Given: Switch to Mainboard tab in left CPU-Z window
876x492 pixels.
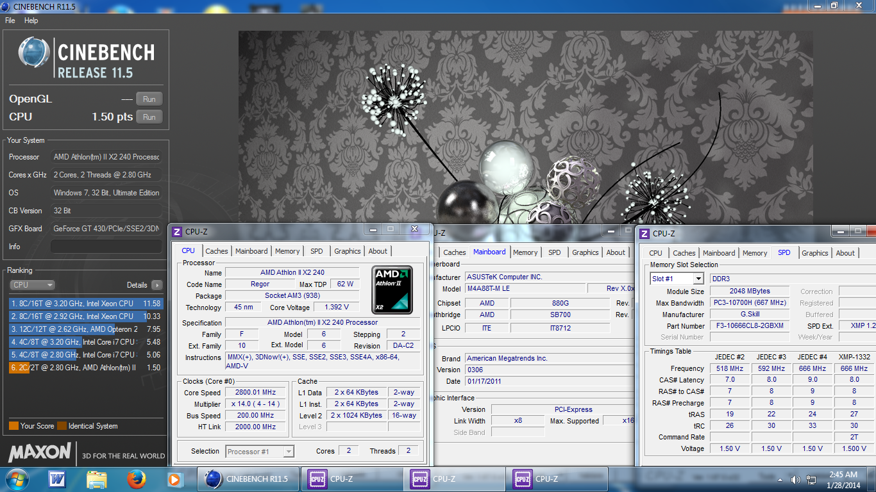Looking at the screenshot, I should pos(251,251).
